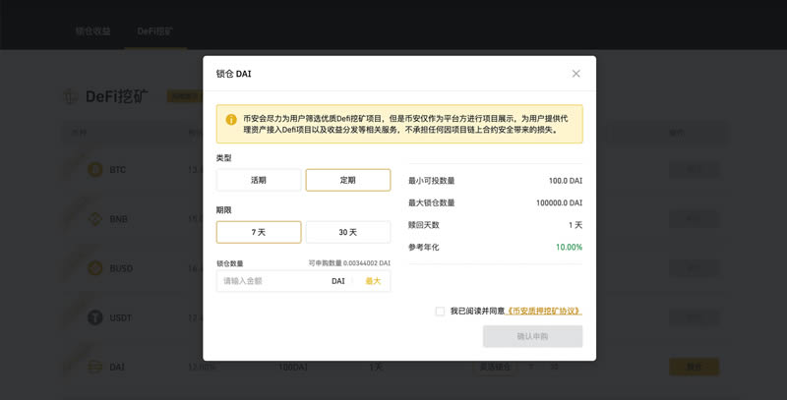The height and width of the screenshot is (400, 787).
Task: Select the 活期 type option
Action: [x=259, y=180]
